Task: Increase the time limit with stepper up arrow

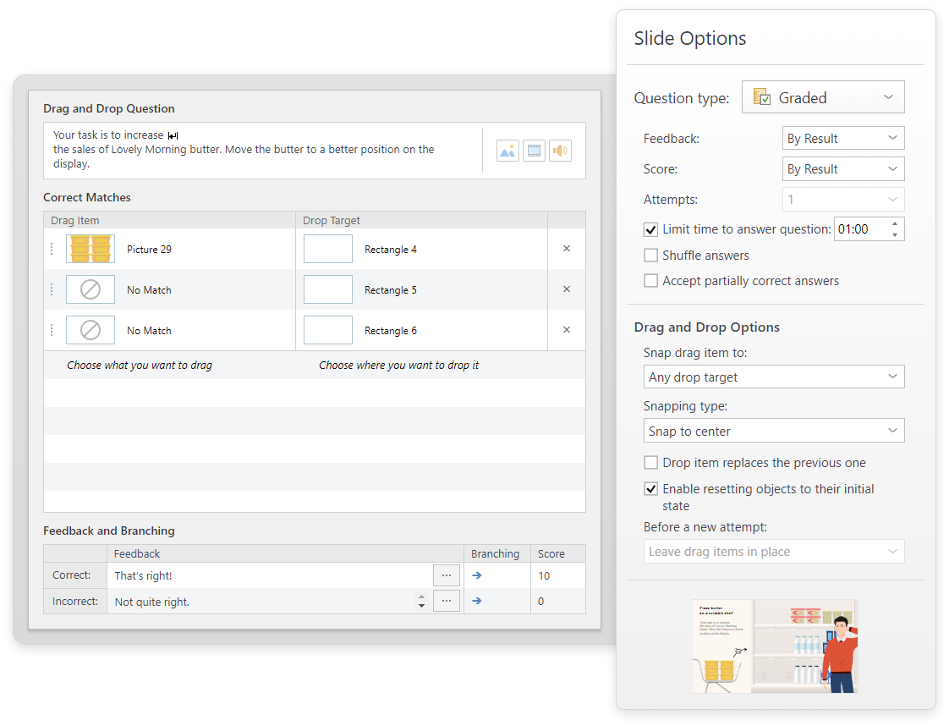Action: [895, 223]
